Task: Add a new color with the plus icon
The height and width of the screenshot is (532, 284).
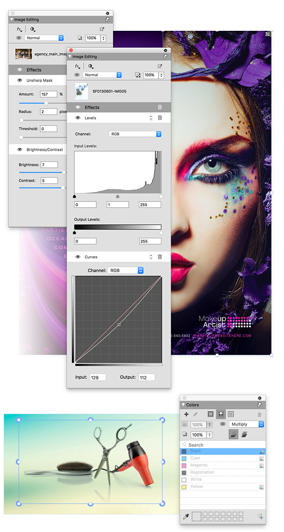Action: tap(187, 414)
